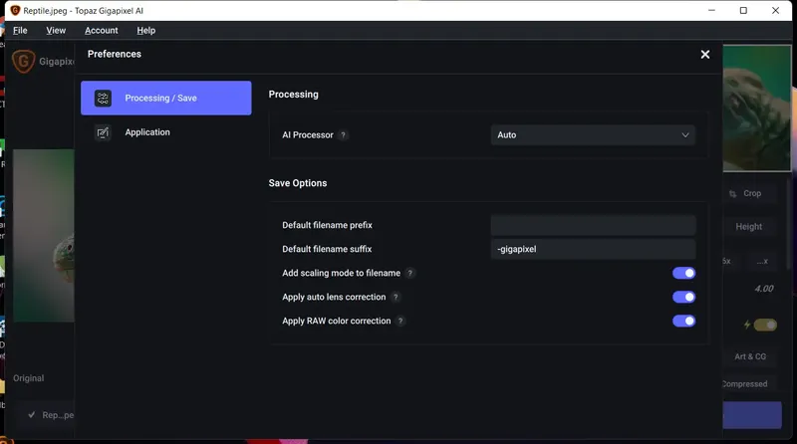Click the Gigapixel logo icon

click(x=23, y=62)
